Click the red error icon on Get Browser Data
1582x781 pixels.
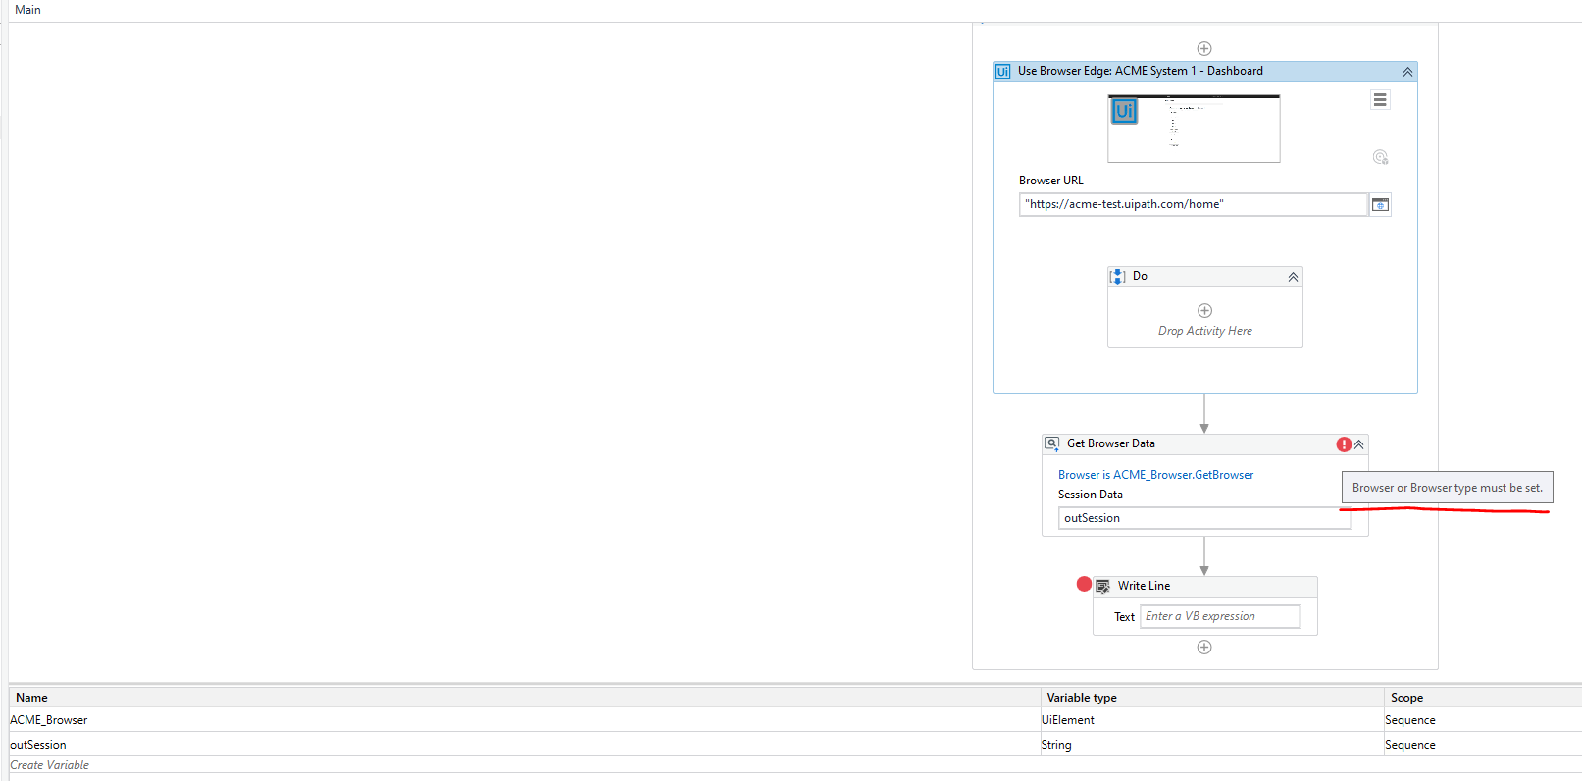point(1344,444)
